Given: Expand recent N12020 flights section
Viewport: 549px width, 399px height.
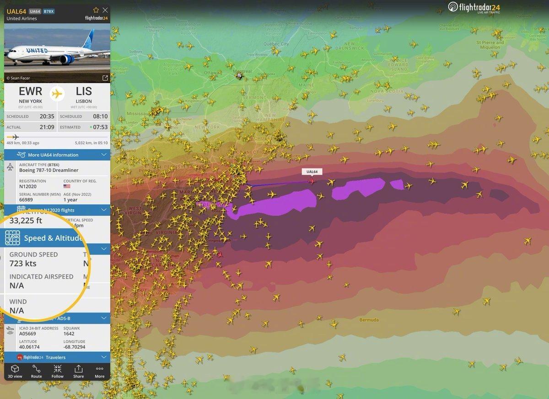Looking at the screenshot, I should [x=104, y=210].
